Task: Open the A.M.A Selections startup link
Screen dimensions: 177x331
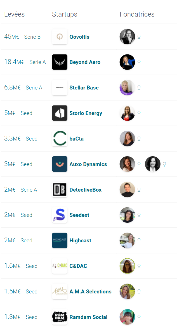Action: point(91,291)
